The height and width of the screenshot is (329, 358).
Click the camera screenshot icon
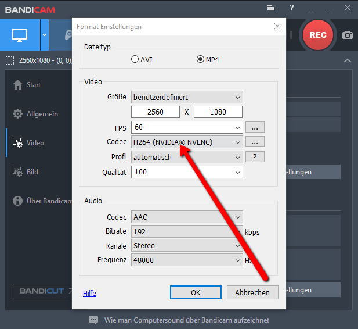(x=348, y=35)
